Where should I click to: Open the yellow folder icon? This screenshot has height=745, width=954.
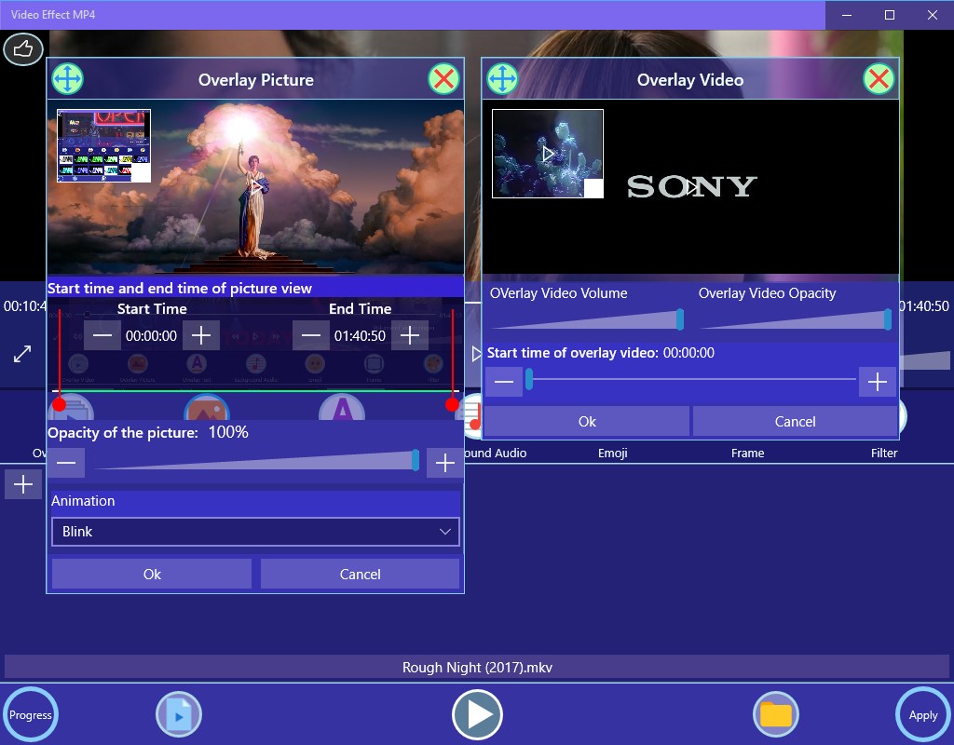tap(776, 714)
